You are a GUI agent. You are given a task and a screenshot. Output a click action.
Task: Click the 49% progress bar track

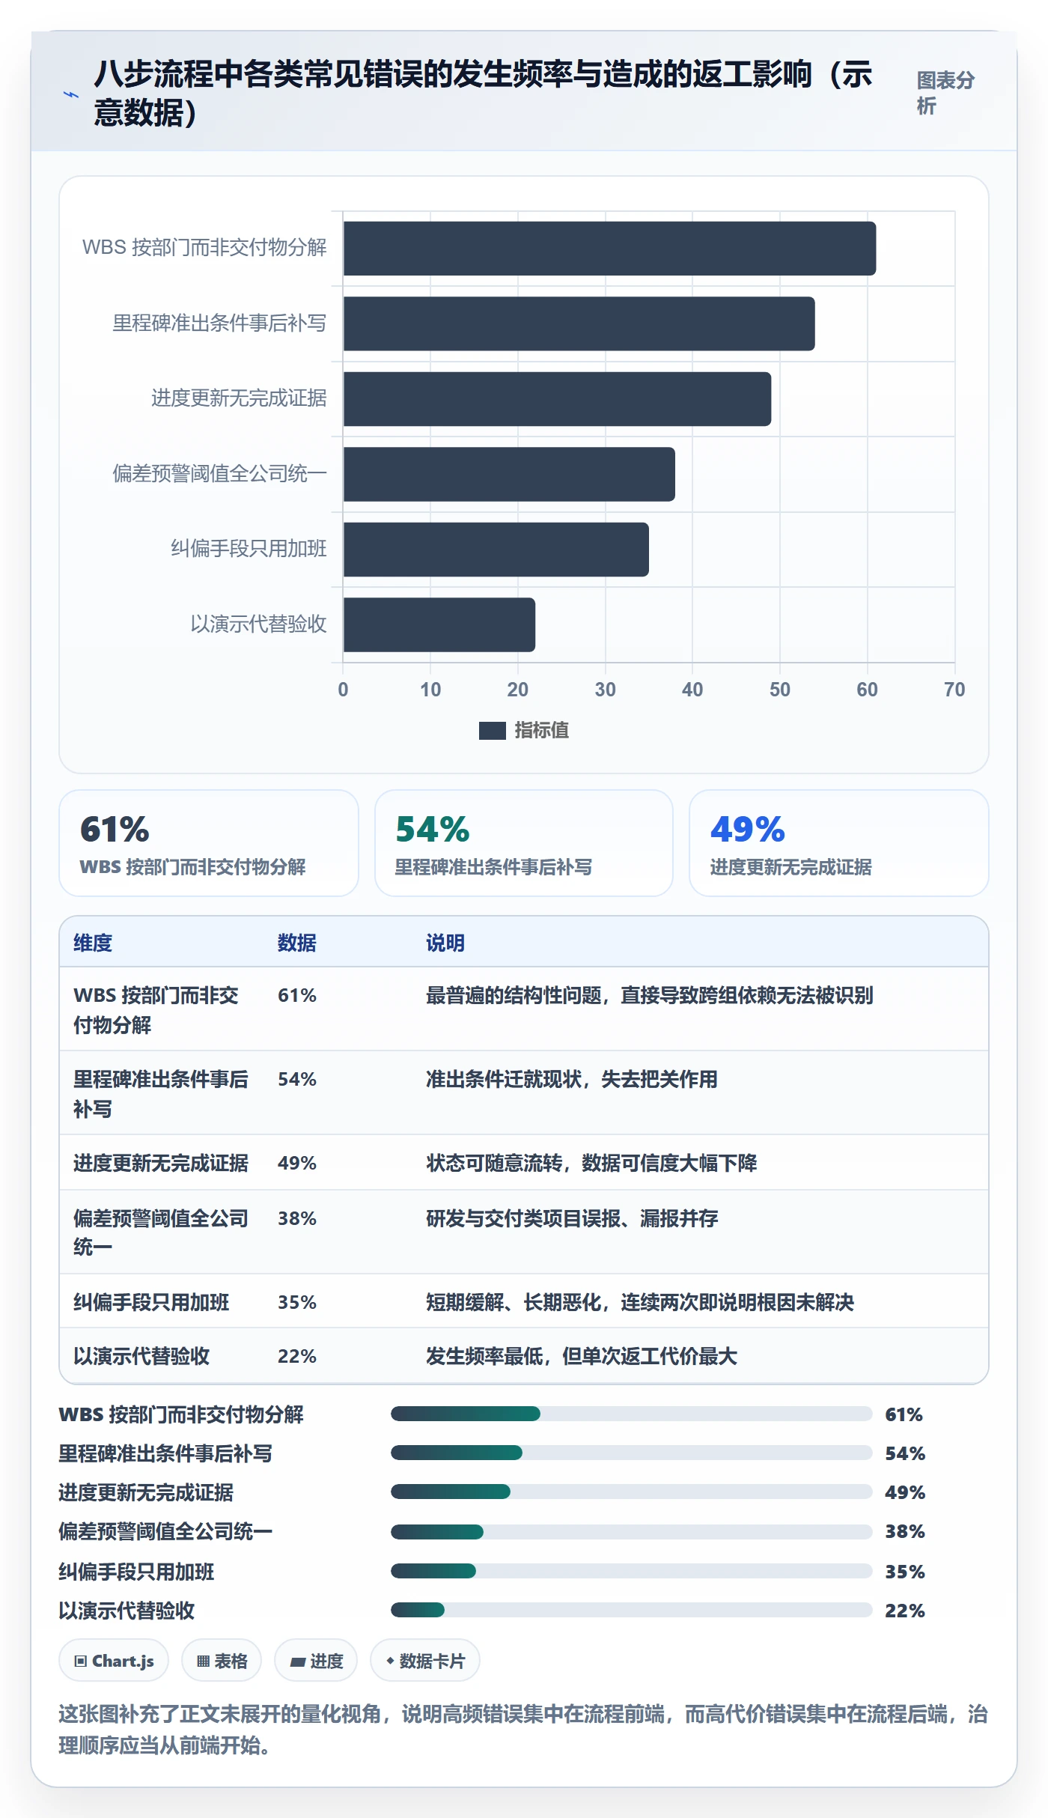[632, 1492]
